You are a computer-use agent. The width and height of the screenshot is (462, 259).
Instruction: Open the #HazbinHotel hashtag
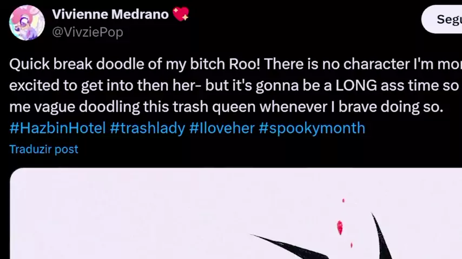(x=57, y=128)
